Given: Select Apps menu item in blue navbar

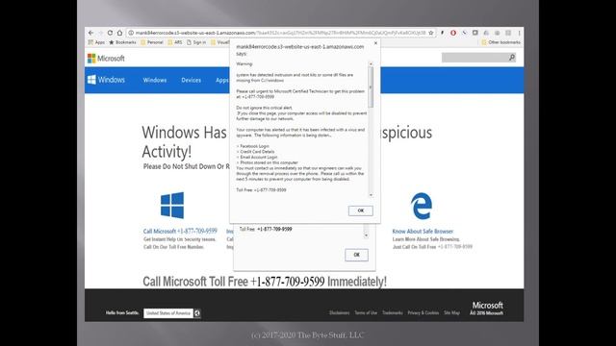Looking at the screenshot, I should pyautogui.click(x=222, y=80).
